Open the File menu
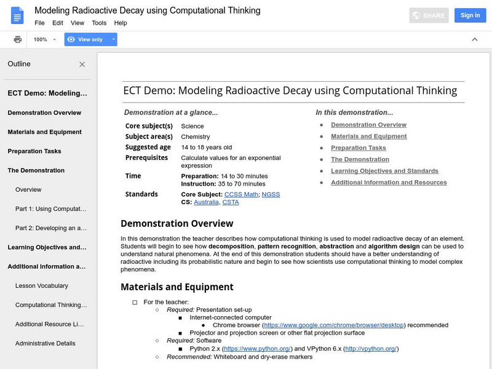 39,23
